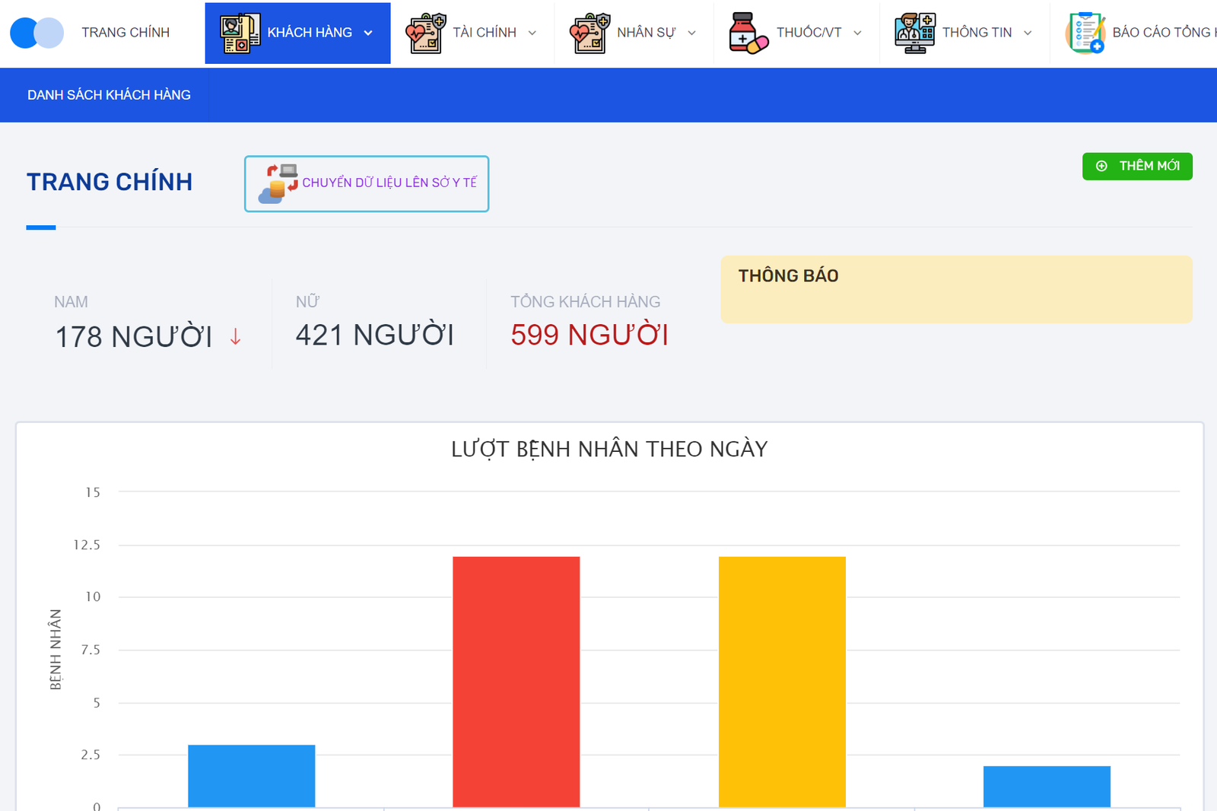This screenshot has height=811, width=1217.
Task: Expand the Tài Chính dropdown chevron
Action: tap(532, 33)
